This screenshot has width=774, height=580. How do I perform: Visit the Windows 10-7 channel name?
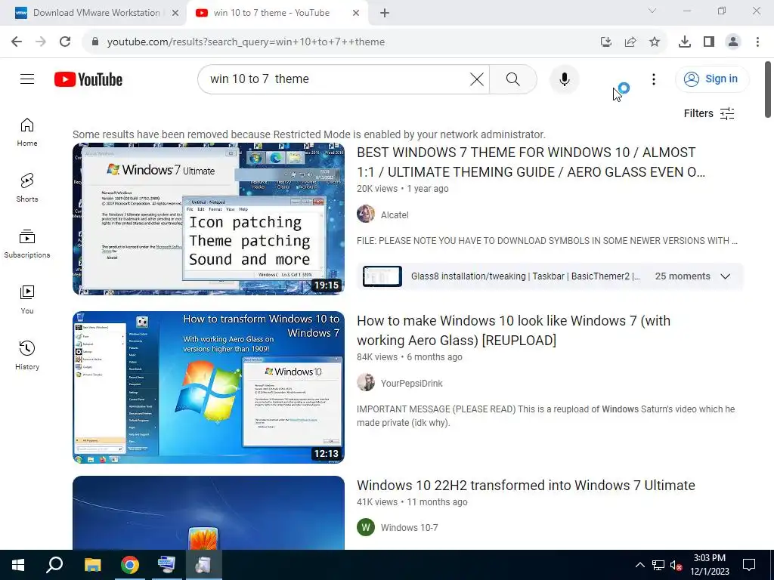click(409, 528)
